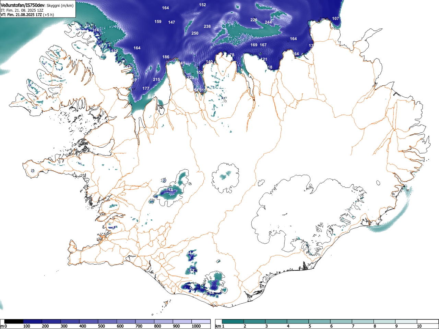Click the visibility value 250 on map

click(x=195, y=33)
